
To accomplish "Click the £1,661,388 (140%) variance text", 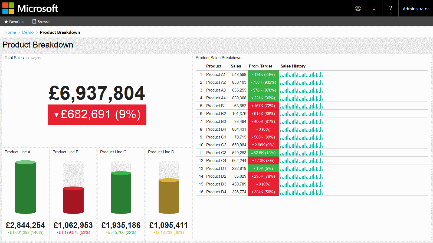I will tap(25, 232).
